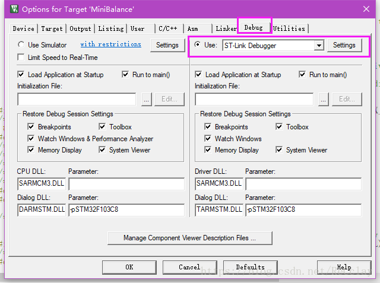Image resolution: width=380 pixels, height=283 pixels.
Task: Click Manage Component Viewer Description Files
Action: (189, 238)
